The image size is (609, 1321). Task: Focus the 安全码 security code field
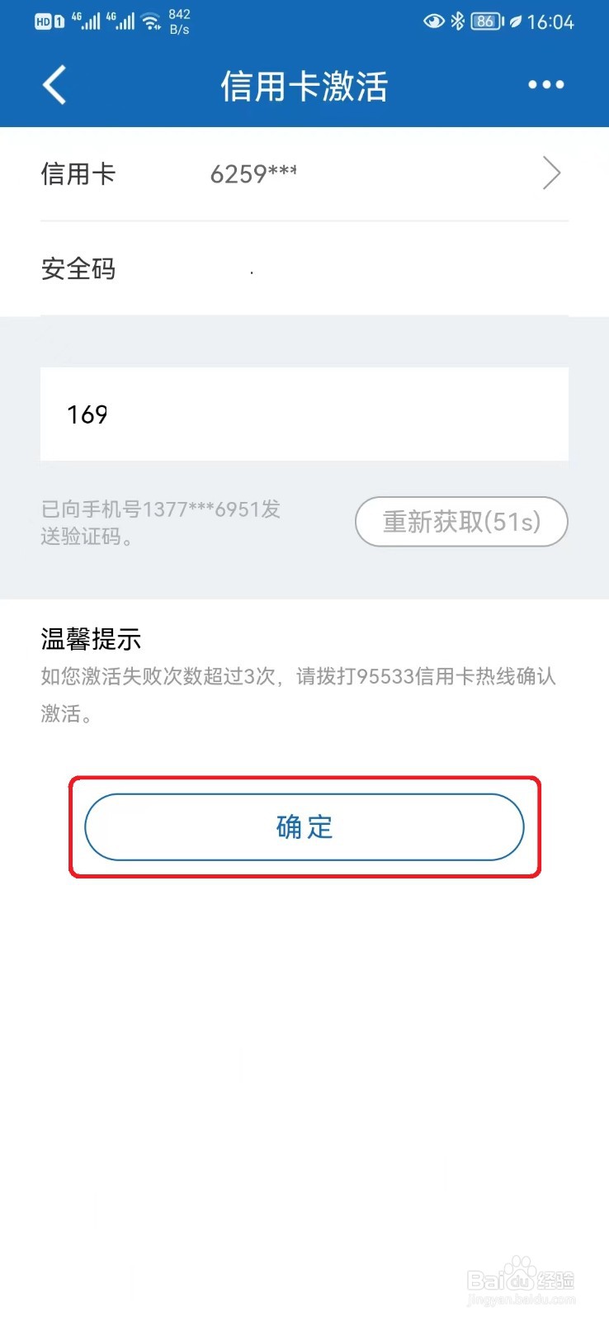click(304, 269)
